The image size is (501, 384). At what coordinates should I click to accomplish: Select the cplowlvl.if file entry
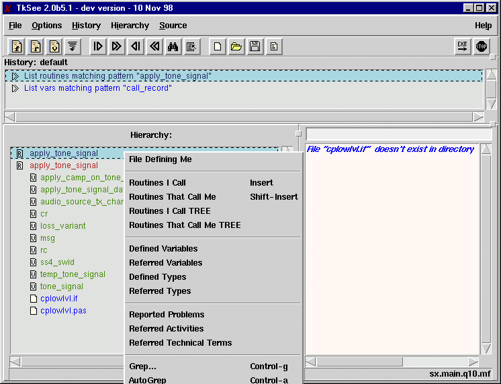coord(59,299)
